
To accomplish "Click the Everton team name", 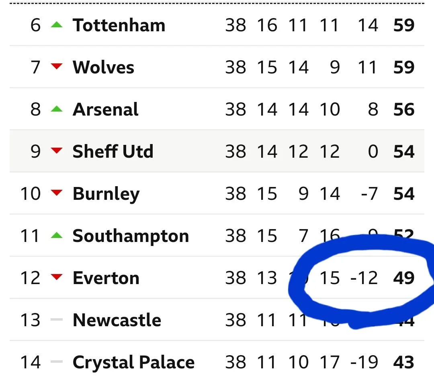I will pos(106,278).
